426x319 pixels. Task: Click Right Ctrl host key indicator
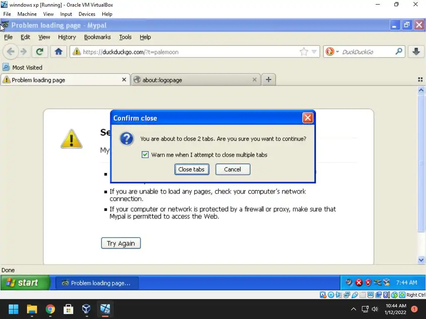416,295
